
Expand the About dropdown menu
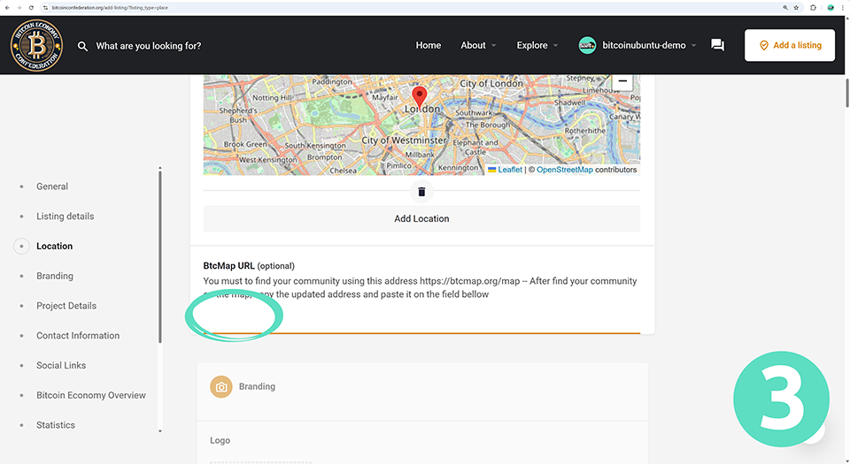pyautogui.click(x=478, y=45)
